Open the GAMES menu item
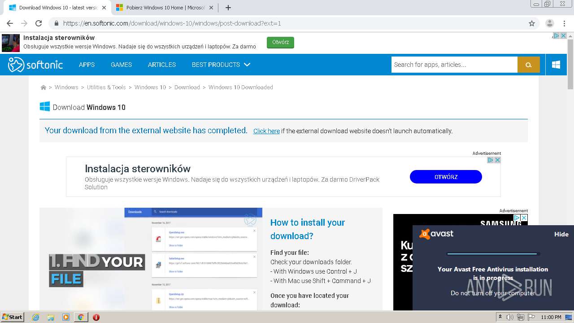 click(x=121, y=65)
